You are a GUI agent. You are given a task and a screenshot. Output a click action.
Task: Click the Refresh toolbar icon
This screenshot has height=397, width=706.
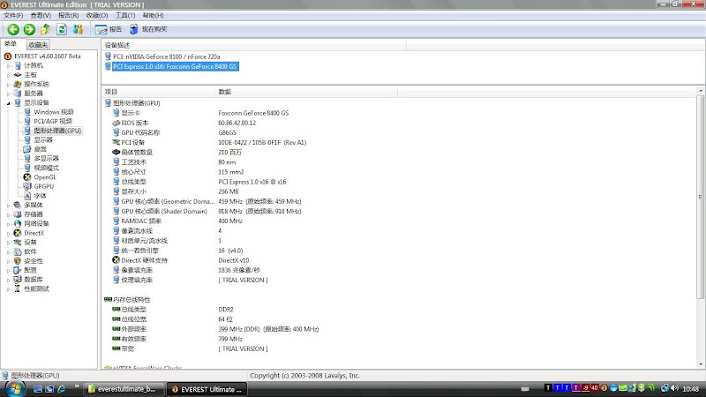pos(62,29)
